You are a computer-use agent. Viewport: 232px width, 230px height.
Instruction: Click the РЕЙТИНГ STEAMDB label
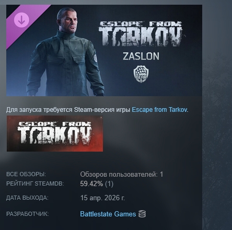[x=35, y=183]
